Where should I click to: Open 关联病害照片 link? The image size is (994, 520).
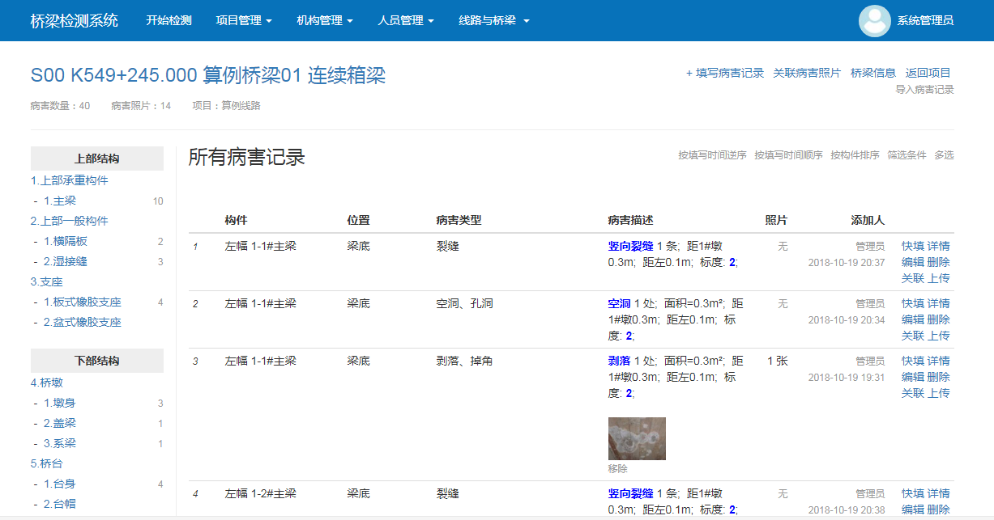[807, 73]
